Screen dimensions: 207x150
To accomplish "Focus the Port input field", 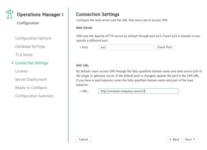I will point(126,47).
